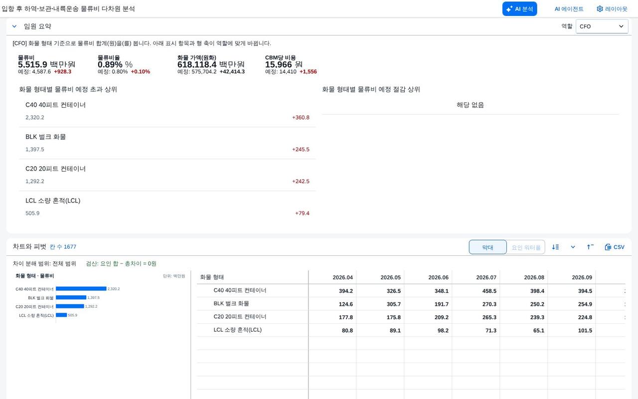Screen dimensions: 638x399
Task: Select the BLK 벌크 화물 excess item
Action: tap(167, 143)
